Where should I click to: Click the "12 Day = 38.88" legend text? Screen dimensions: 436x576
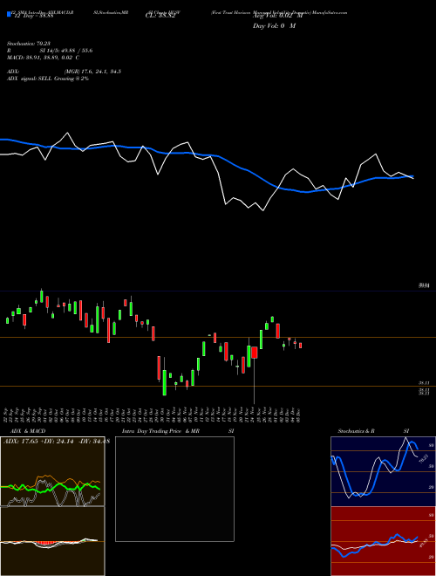[x=34, y=17]
